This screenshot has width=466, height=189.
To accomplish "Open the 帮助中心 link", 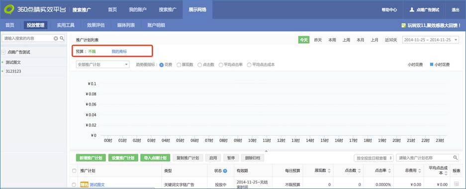I will (389, 9).
